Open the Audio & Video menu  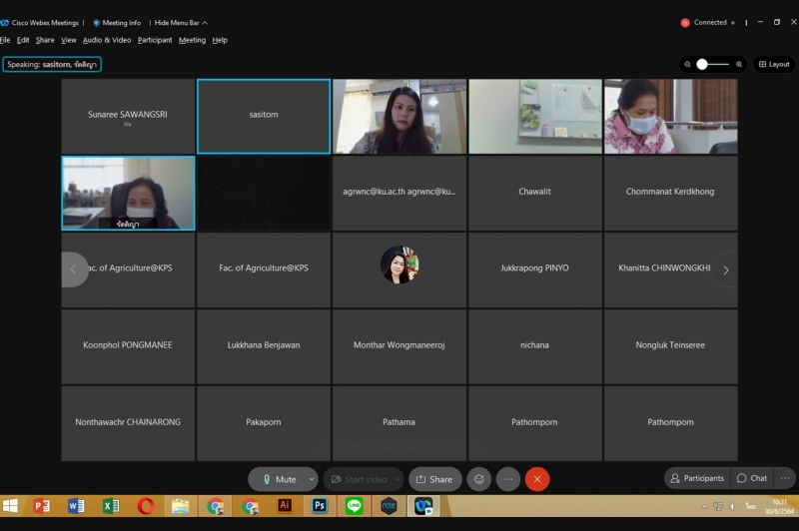tap(107, 40)
